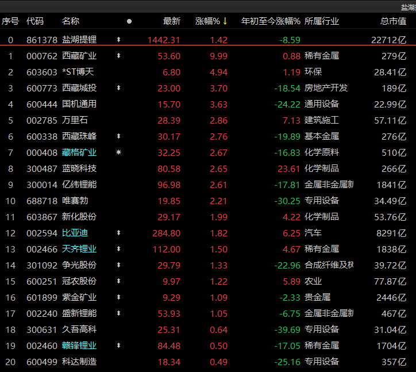Viewport: 416px width, 372px height.
Task: Toggle sort arrow on 涨幅% column
Action: point(225,21)
